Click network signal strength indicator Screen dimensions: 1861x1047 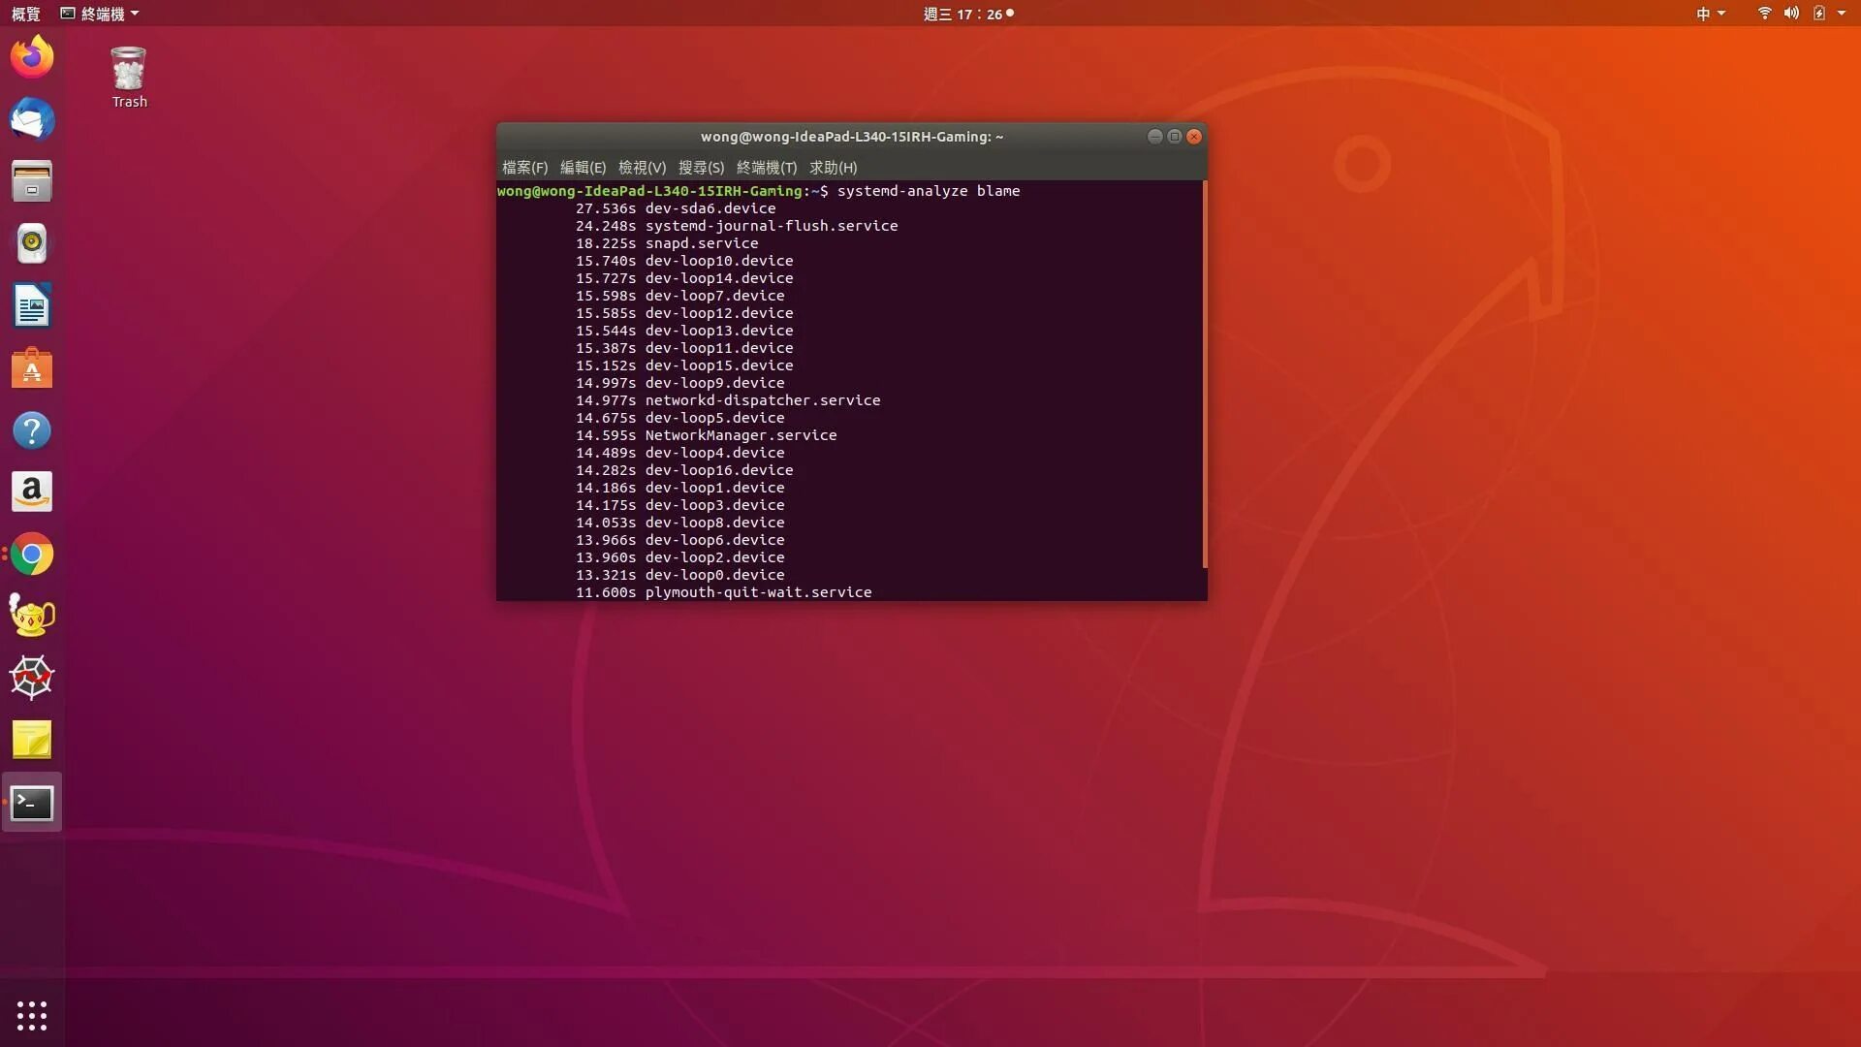(1765, 13)
